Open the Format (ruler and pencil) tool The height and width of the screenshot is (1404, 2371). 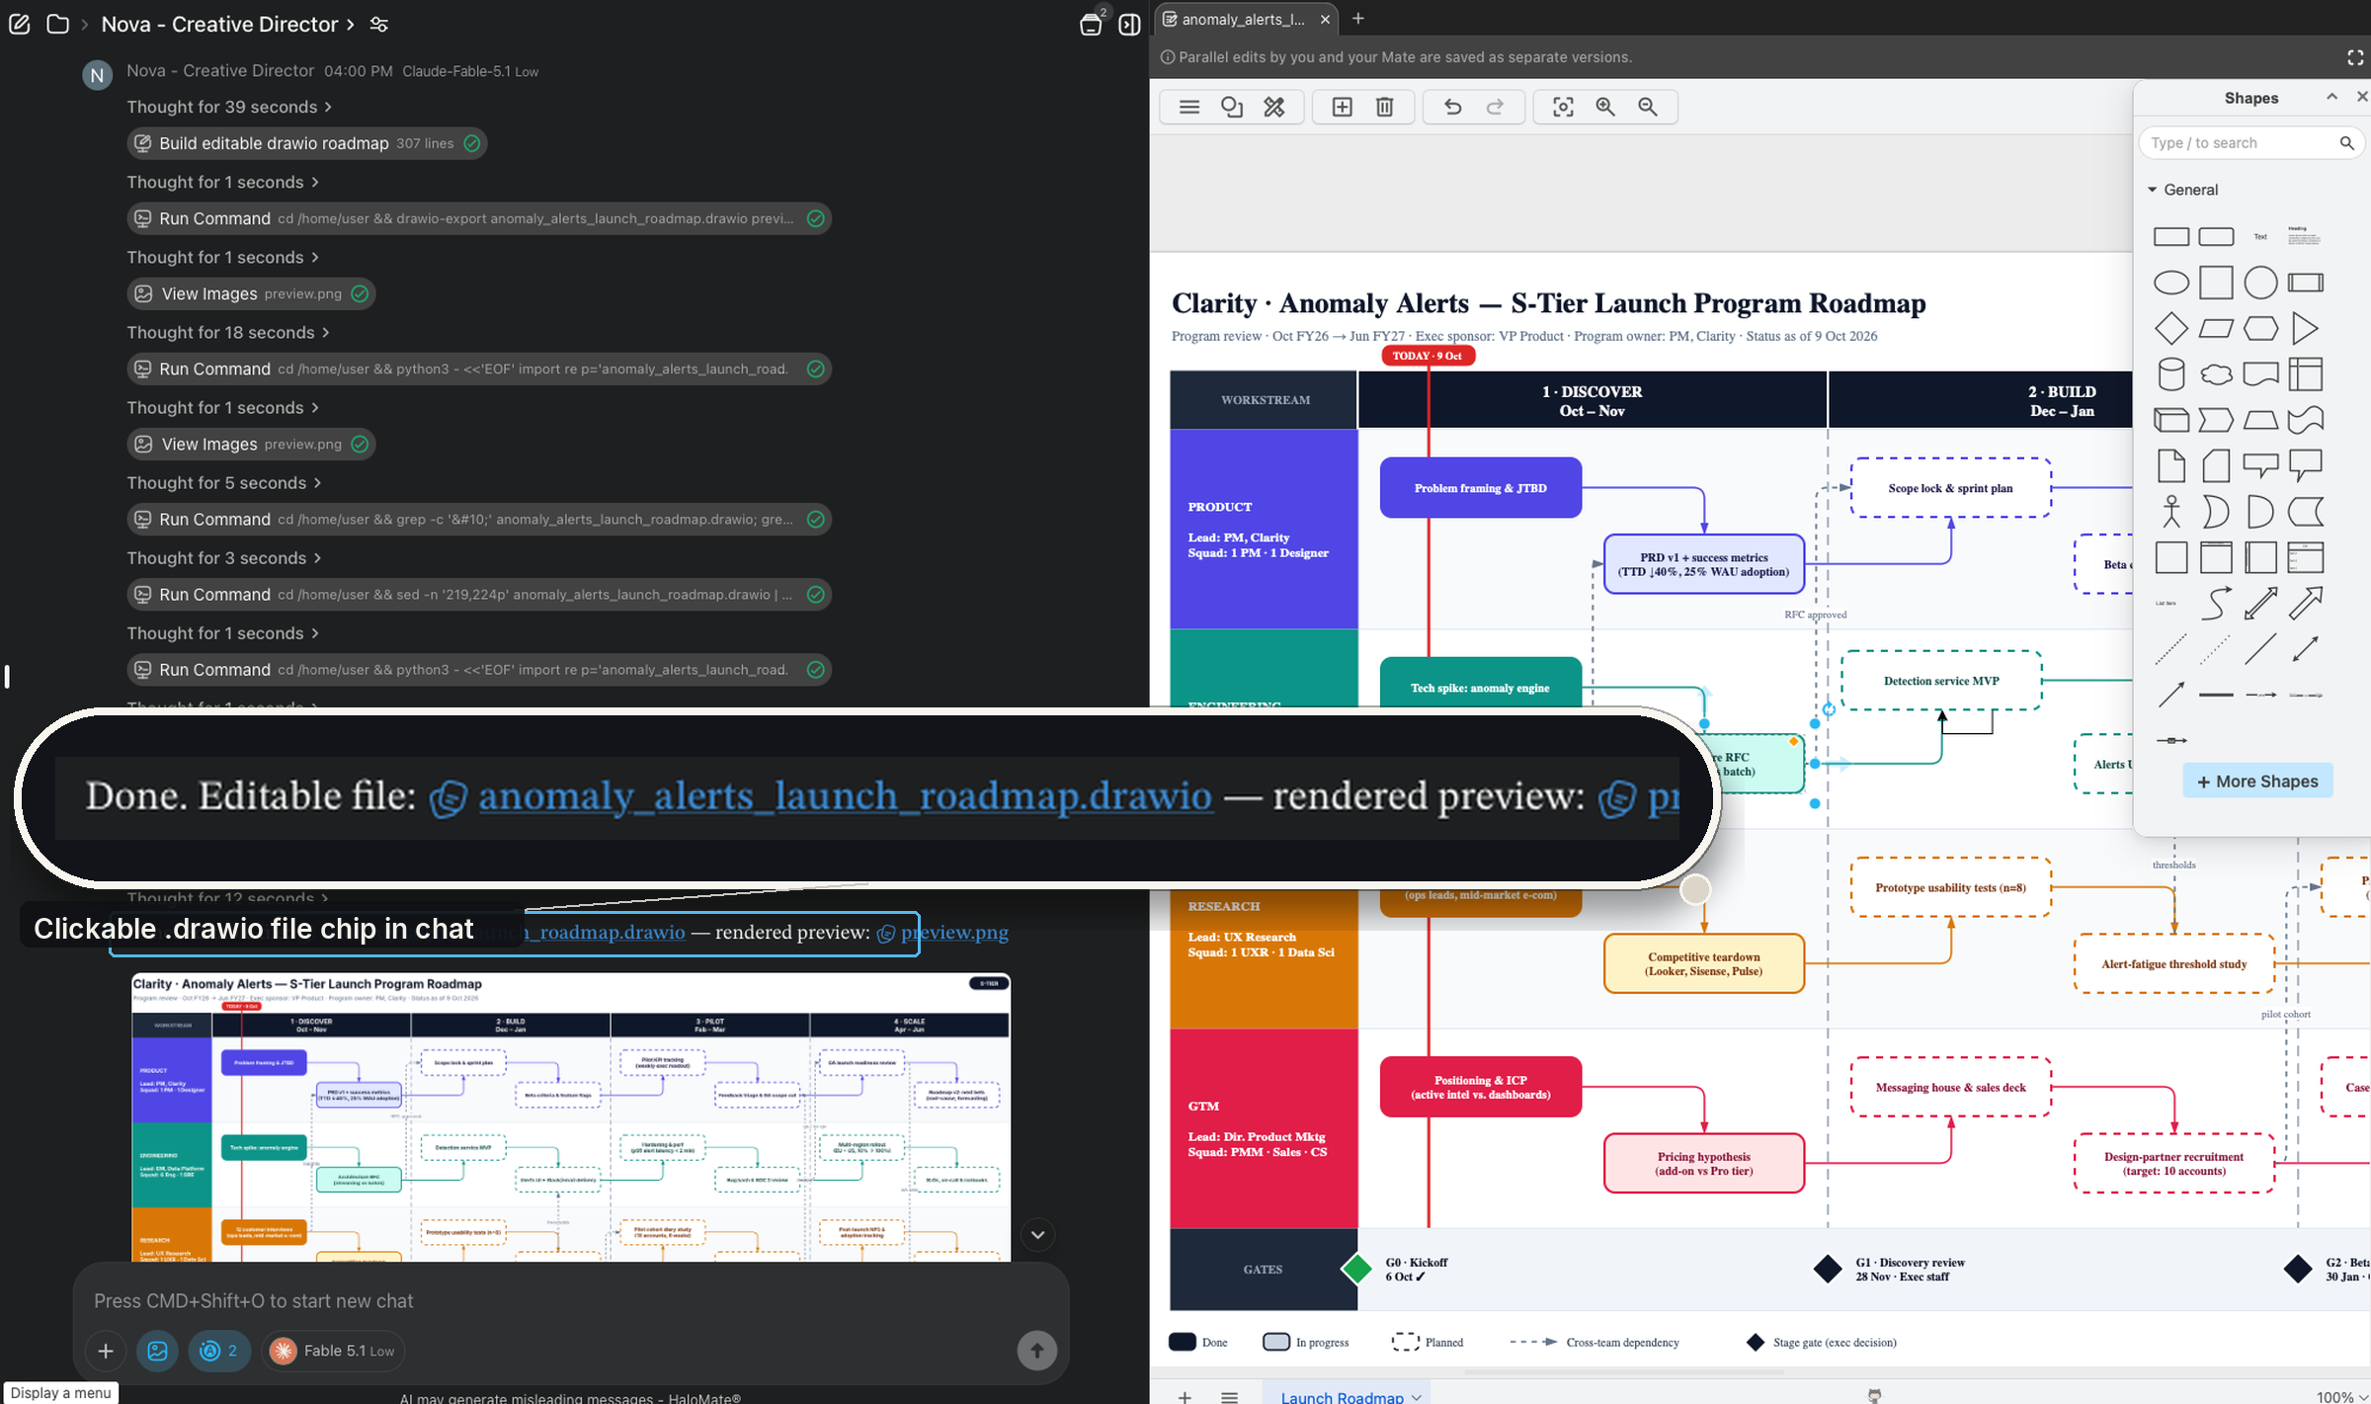click(1274, 107)
